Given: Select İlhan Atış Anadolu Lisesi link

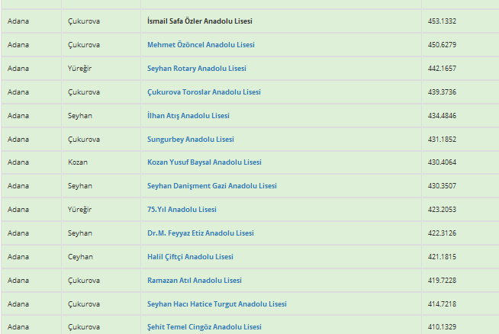Looking at the screenshot, I should click(188, 116).
